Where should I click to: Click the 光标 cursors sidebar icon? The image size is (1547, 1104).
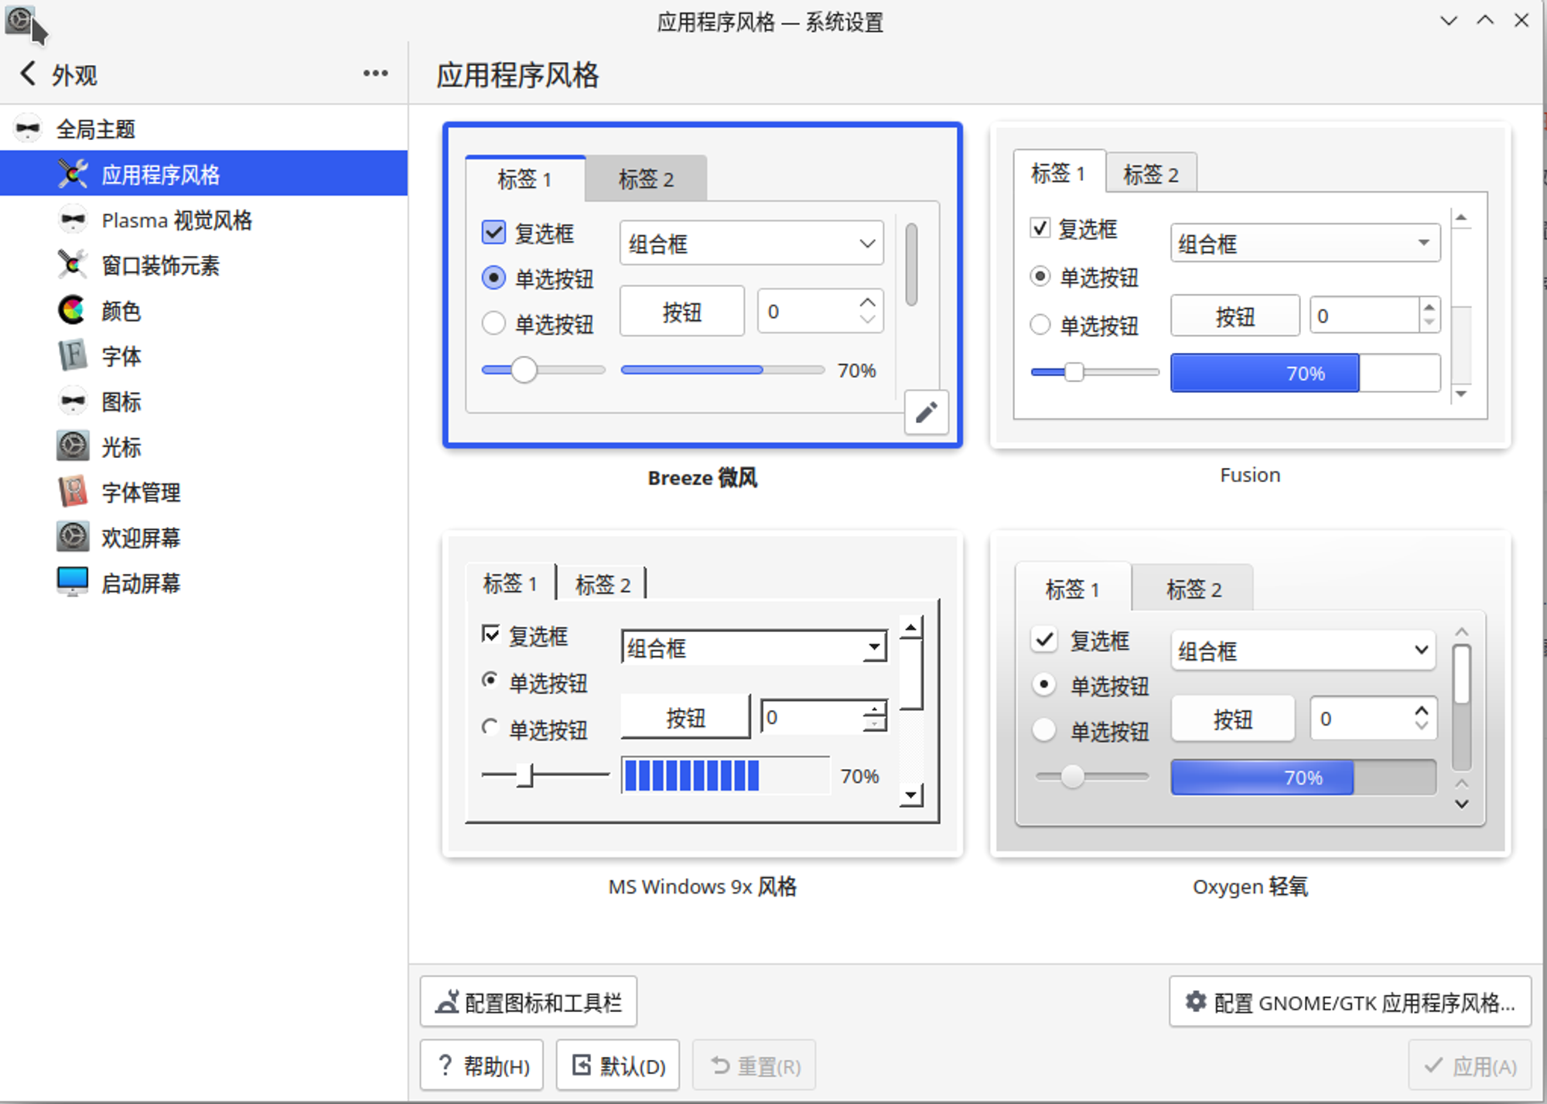(72, 446)
